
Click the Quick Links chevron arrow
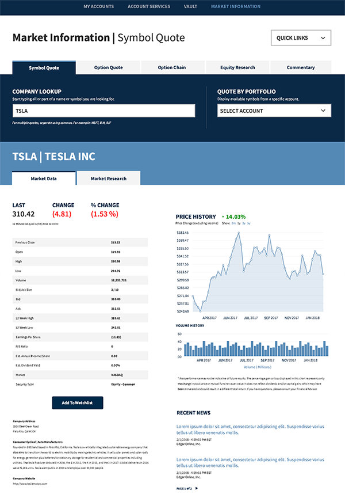click(x=323, y=38)
